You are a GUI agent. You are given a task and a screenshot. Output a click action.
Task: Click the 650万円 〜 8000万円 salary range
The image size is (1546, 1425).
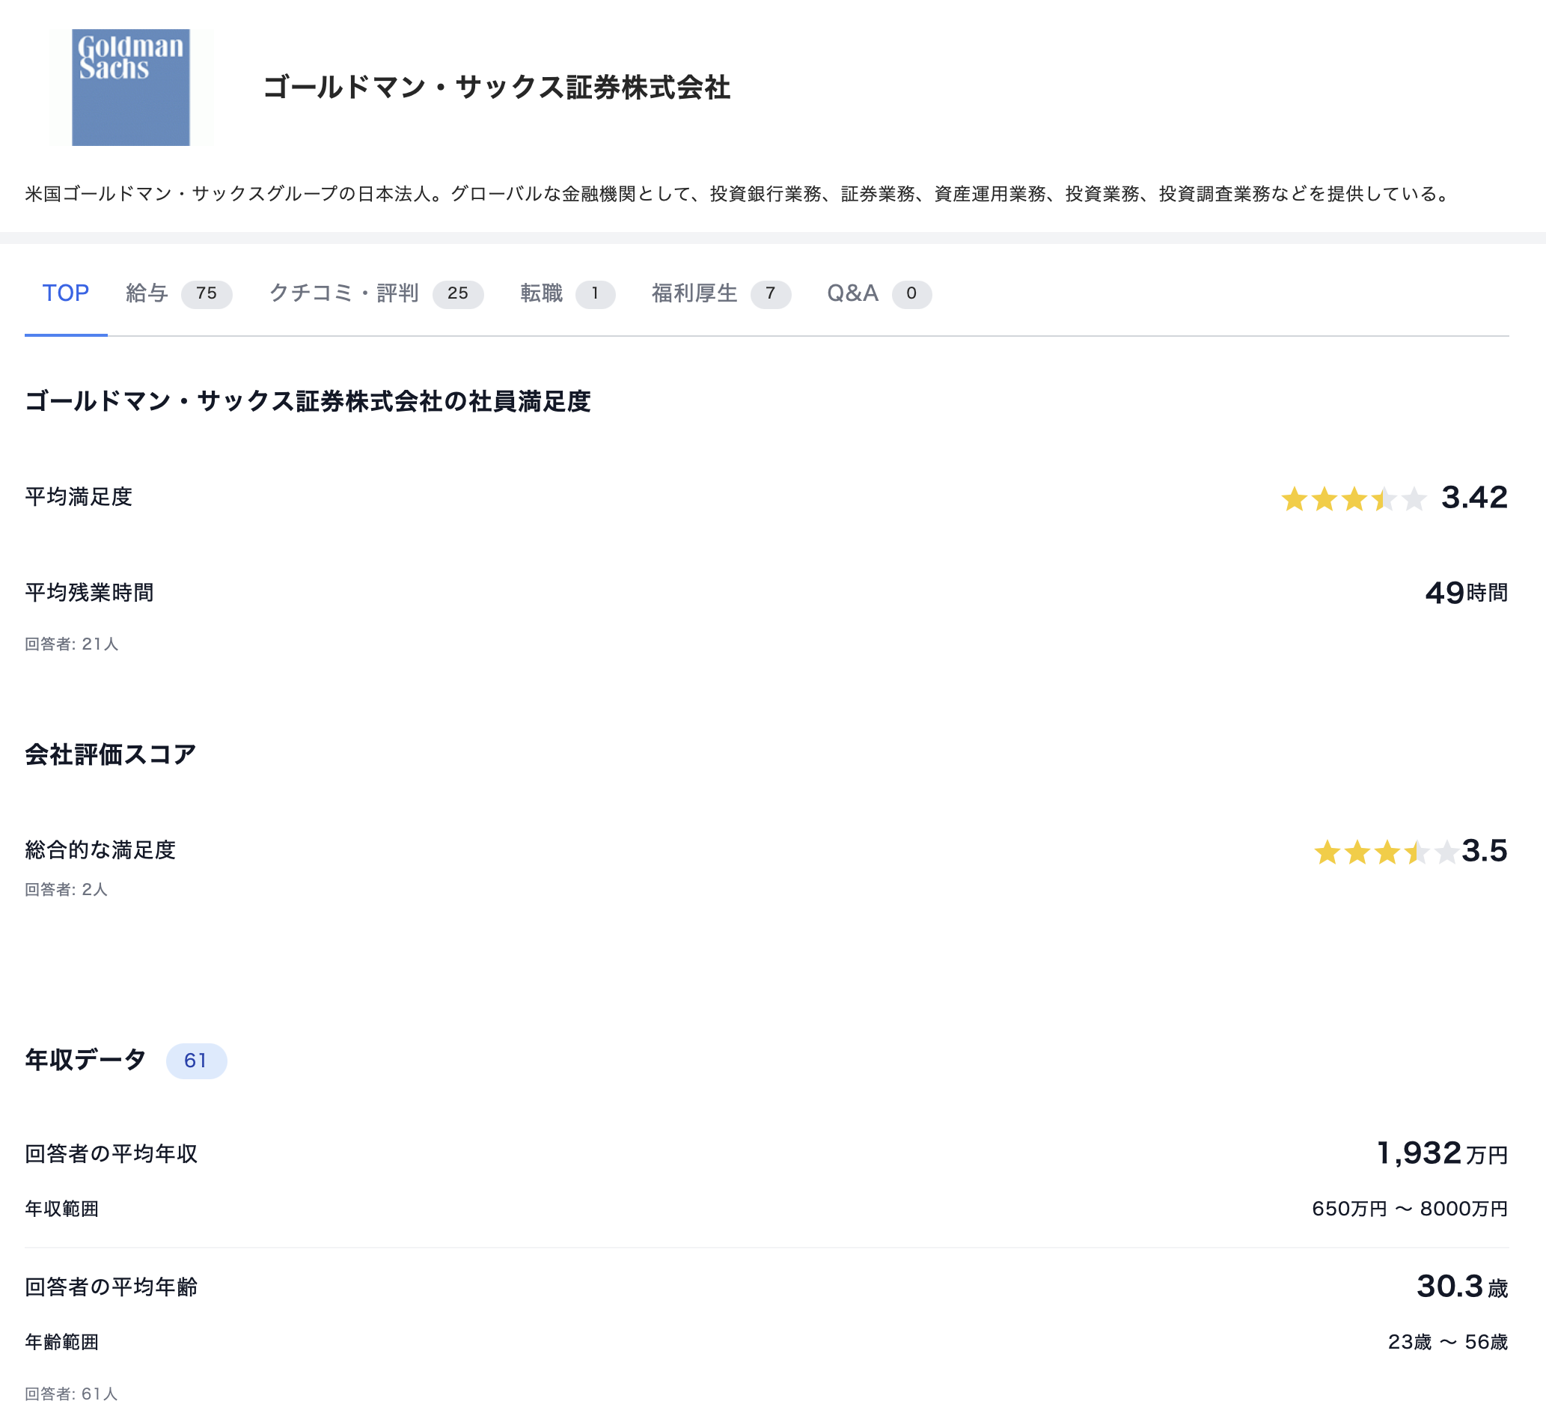click(x=1411, y=1209)
